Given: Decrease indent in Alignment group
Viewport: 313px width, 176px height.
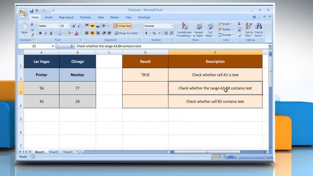Looking at the screenshot, I should [104, 33].
